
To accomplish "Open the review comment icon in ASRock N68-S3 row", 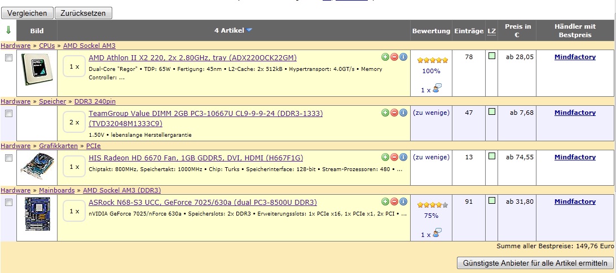I will (437, 233).
